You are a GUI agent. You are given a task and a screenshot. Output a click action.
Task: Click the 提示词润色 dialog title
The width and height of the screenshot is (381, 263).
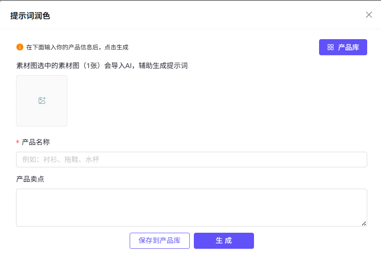pos(30,16)
